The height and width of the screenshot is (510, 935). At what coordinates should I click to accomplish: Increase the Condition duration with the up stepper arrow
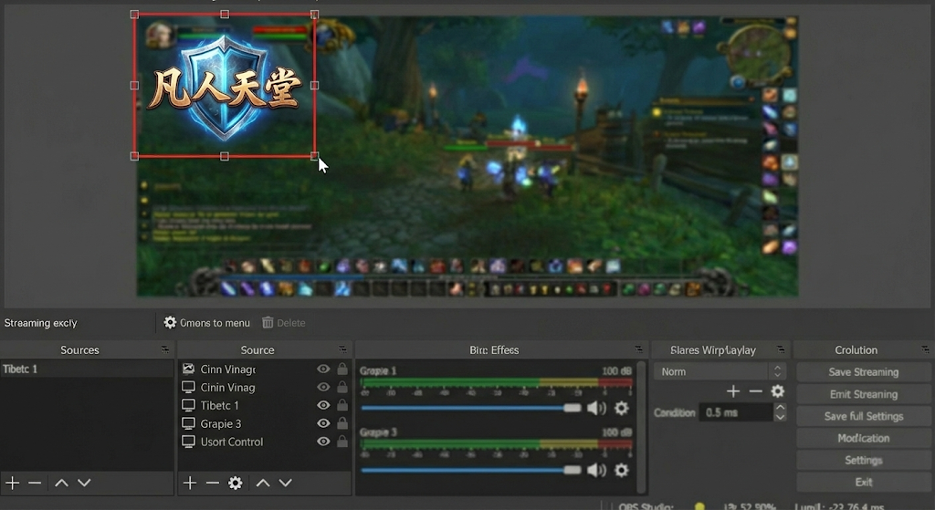[780, 408]
